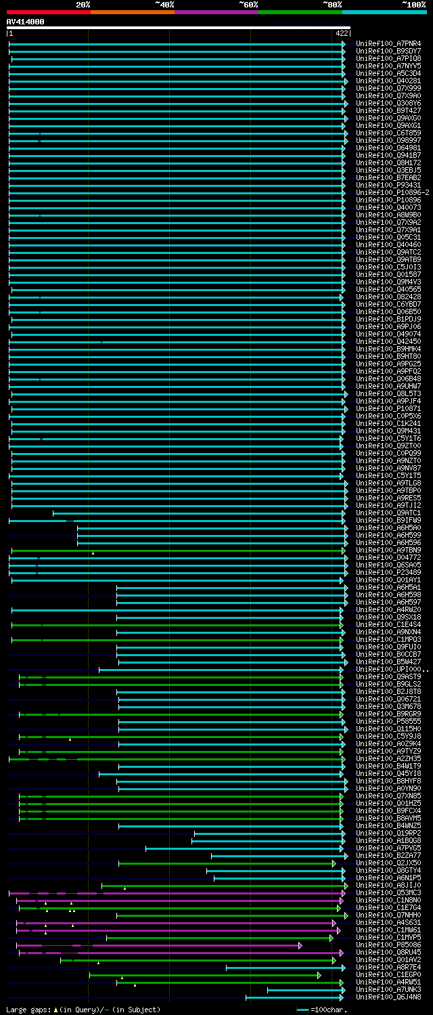
Task: Select the UniRef100_A7UNK3 label
Action: pyautogui.click(x=388, y=989)
